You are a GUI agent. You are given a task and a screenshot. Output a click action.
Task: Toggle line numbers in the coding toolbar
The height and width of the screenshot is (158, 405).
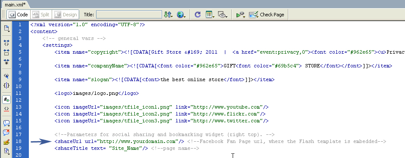7,99
